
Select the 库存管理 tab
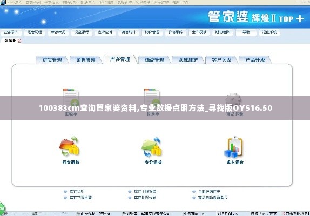[120, 59]
